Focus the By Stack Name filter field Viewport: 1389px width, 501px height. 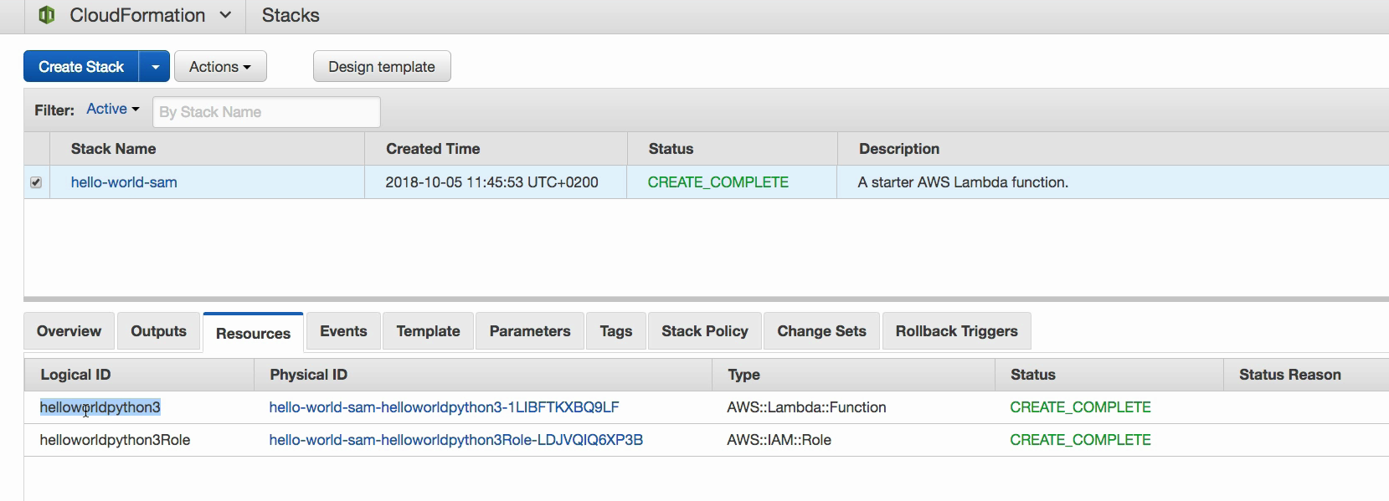tap(266, 112)
